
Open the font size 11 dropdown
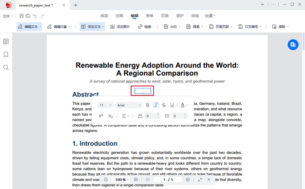[x=105, y=105]
